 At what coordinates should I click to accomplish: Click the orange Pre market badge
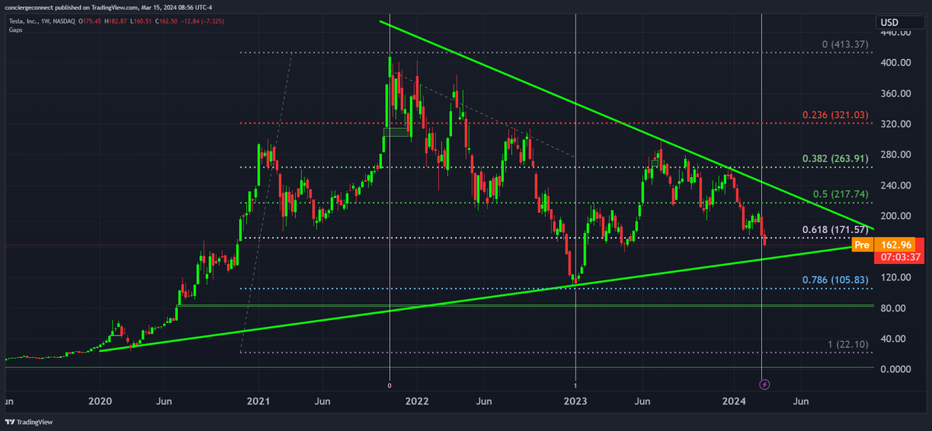pyautogui.click(x=862, y=245)
